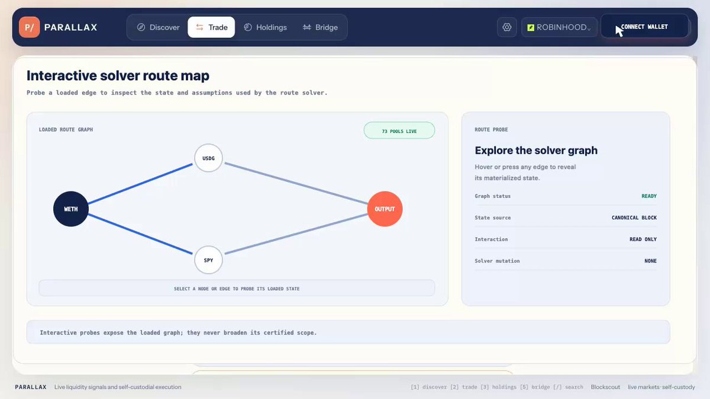Probe the edge between WETH and USDG
This screenshot has height=399, width=710.
pos(140,183)
